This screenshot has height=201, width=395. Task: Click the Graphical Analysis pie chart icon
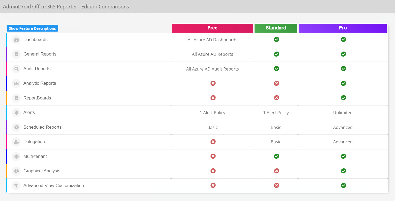[x=16, y=171]
